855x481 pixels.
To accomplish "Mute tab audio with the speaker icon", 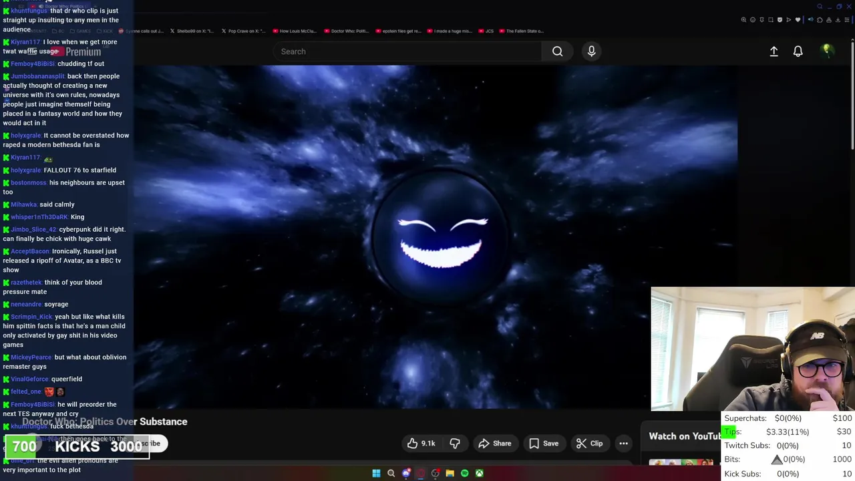I will [811, 19].
